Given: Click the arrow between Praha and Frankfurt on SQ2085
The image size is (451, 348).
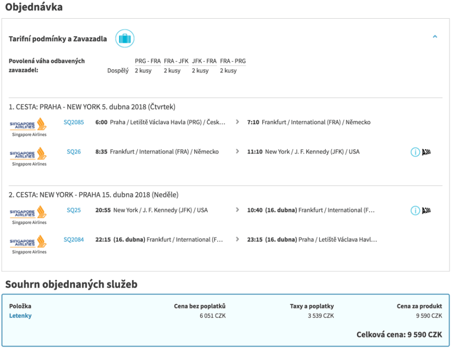Looking at the screenshot, I should tap(238, 122).
